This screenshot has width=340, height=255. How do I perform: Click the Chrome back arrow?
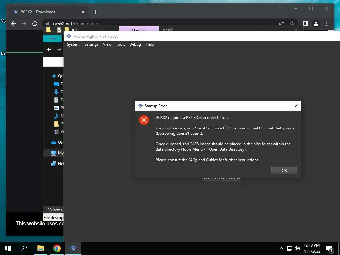pos(13,24)
